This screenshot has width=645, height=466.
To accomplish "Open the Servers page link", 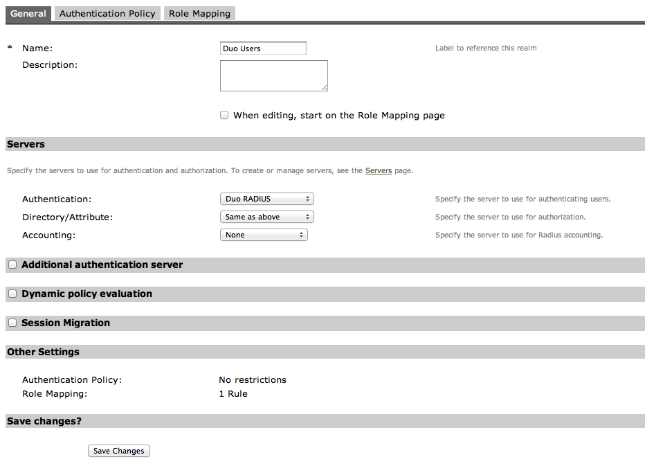I will pos(378,170).
